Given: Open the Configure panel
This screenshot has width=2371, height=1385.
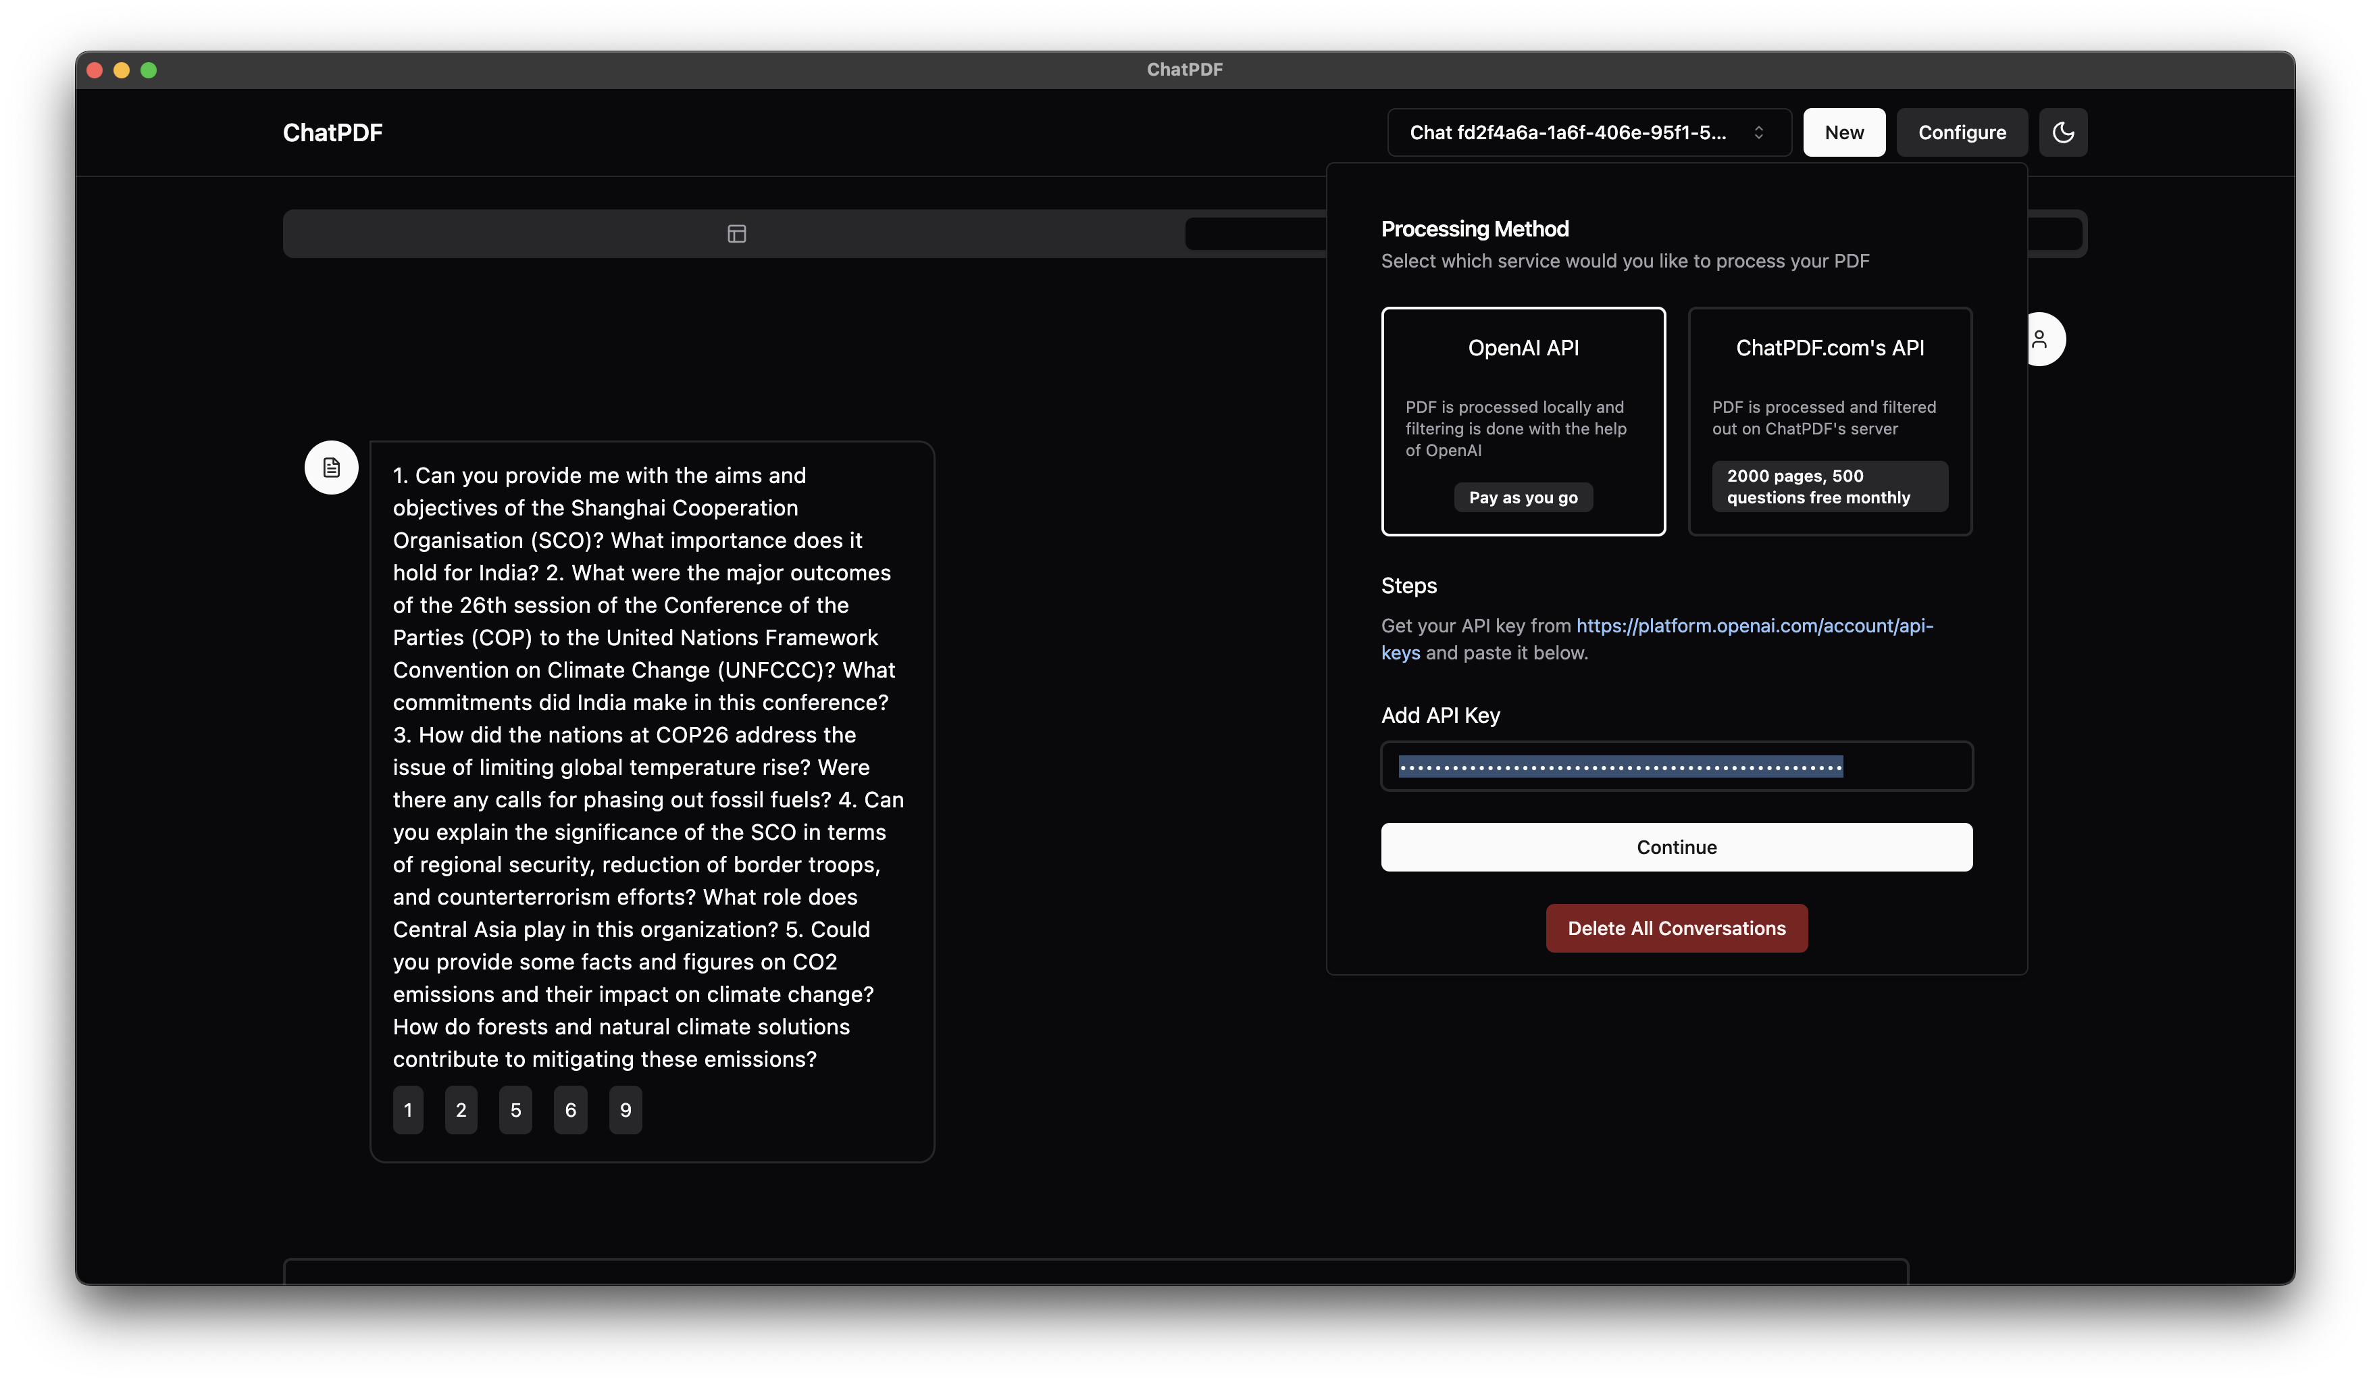Looking at the screenshot, I should (x=1961, y=132).
